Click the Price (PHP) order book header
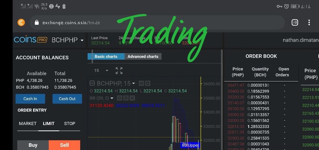This screenshot has width=319, height=150. (x=238, y=72)
